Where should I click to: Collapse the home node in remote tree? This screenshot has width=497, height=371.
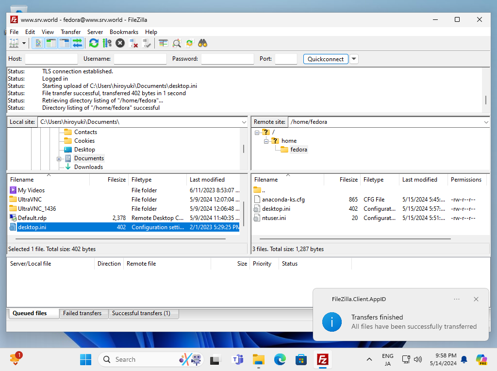[266, 141]
